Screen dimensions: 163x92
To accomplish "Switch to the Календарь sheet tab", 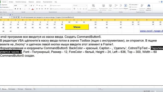I will point(12,89).
